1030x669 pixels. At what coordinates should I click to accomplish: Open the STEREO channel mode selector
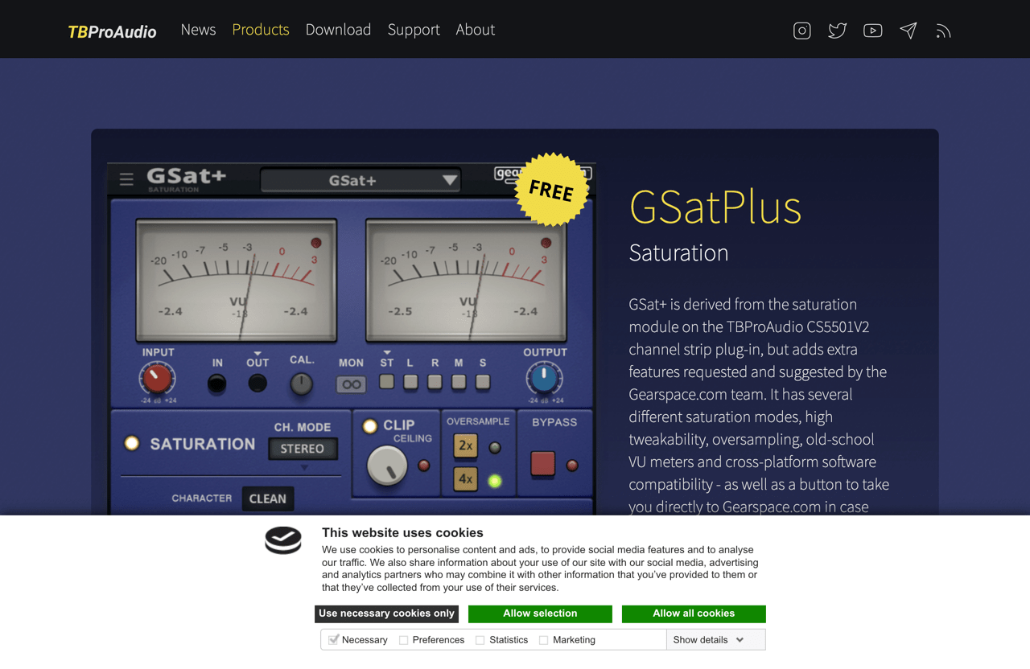[x=303, y=450]
